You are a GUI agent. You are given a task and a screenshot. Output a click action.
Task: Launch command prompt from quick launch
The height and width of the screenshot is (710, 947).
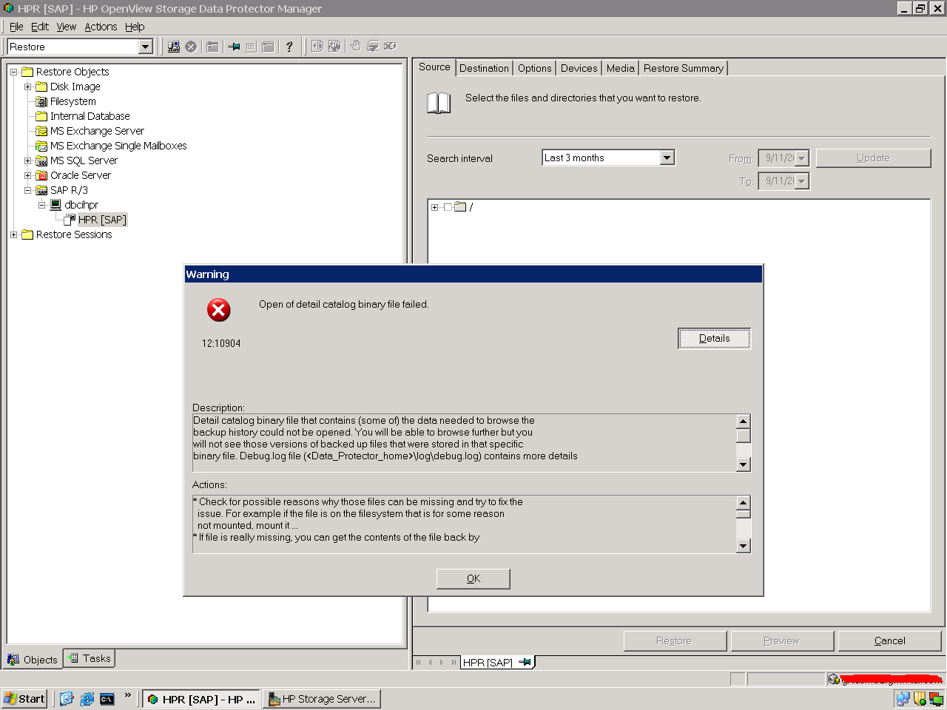click(x=107, y=699)
